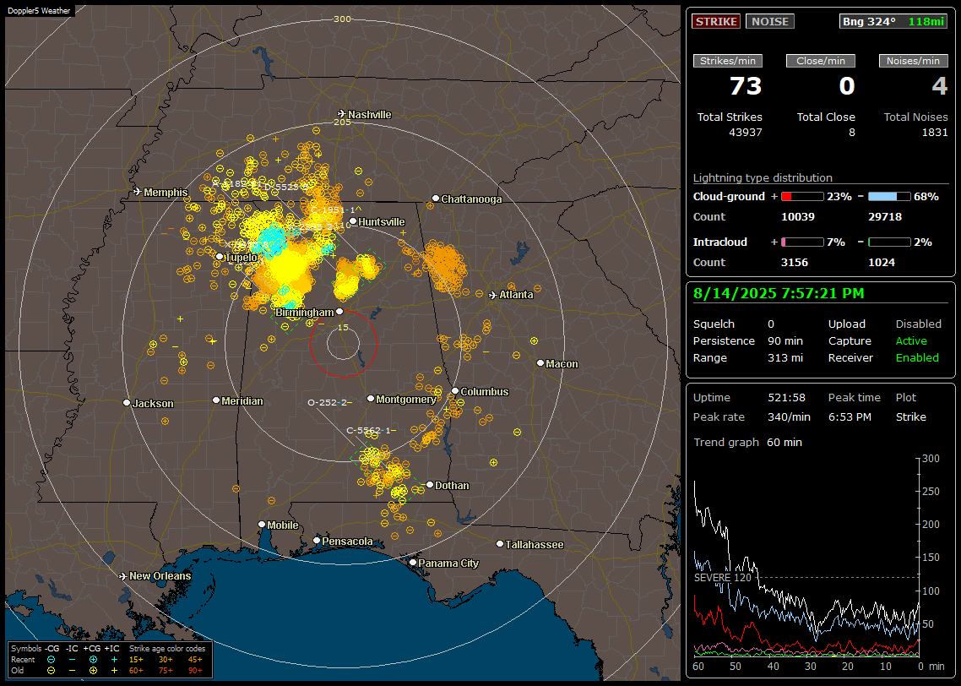Click the Peak rate value 340/min
Viewport: 961px width, 686px height.
(x=789, y=416)
